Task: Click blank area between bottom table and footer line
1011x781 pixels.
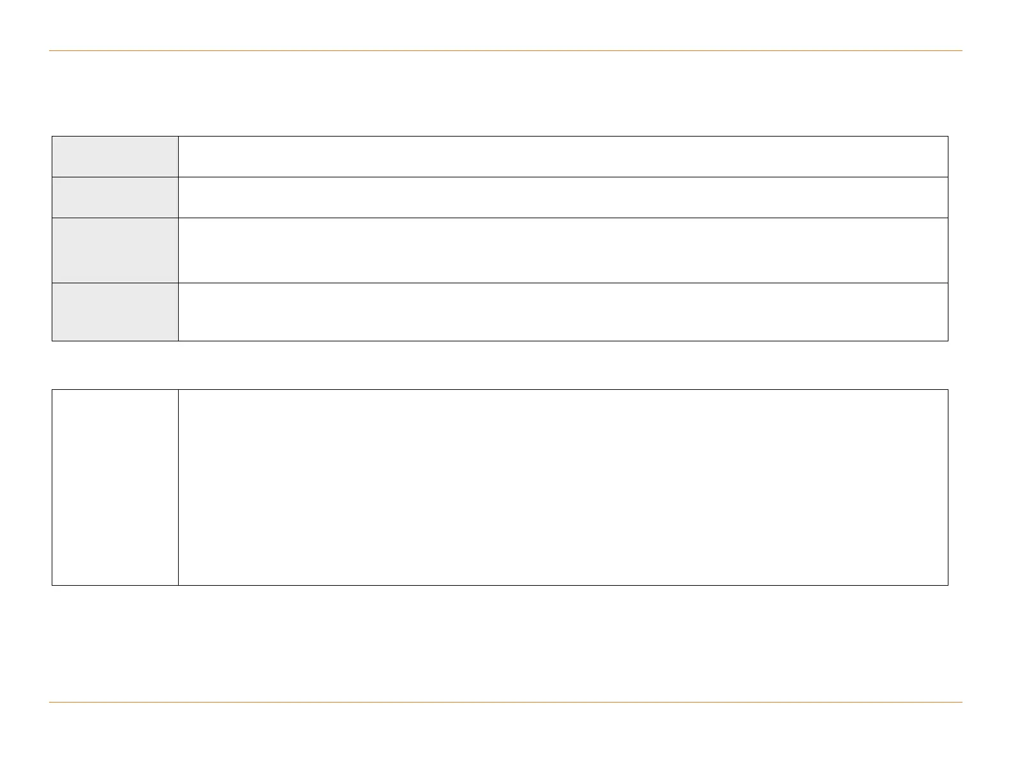Action: pos(506,643)
